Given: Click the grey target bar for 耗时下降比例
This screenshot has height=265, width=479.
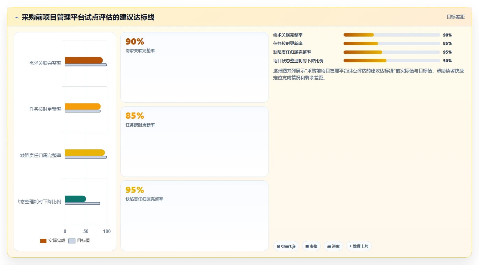Looking at the screenshot, I should pos(82,203).
